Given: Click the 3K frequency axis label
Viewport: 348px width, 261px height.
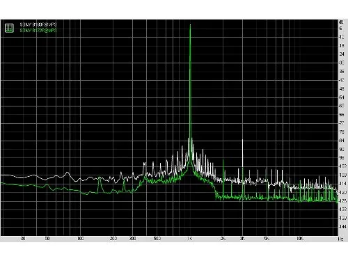Looking at the screenshot, I should click(x=242, y=239).
